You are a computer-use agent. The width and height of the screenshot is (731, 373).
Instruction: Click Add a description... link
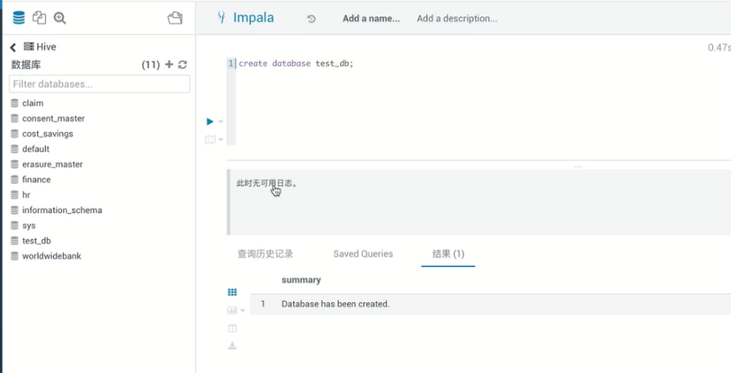[457, 19]
